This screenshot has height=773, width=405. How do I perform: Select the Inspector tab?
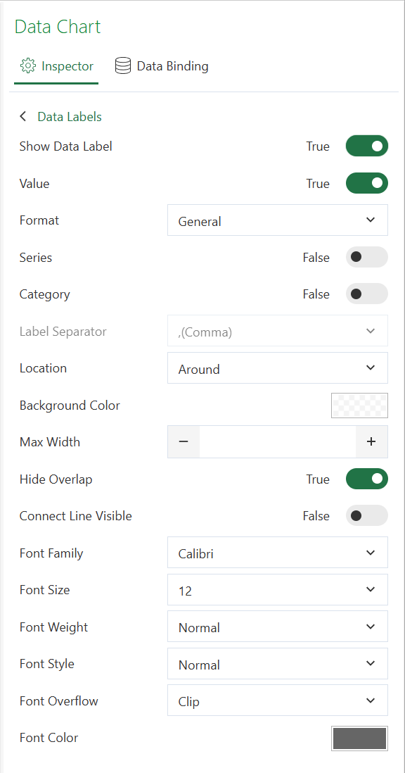56,66
